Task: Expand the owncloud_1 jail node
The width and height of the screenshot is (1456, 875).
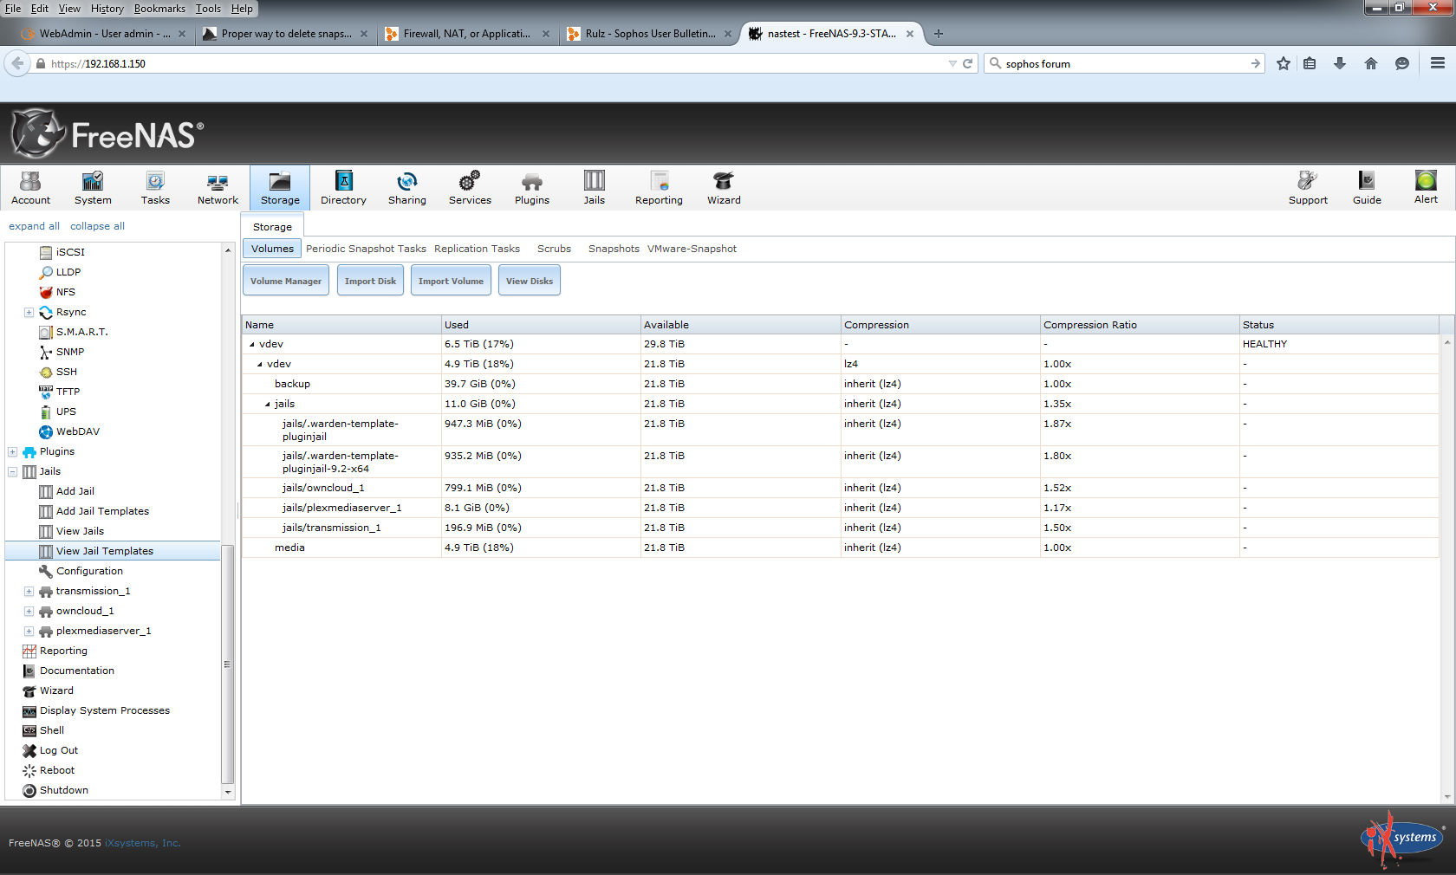Action: point(29,611)
